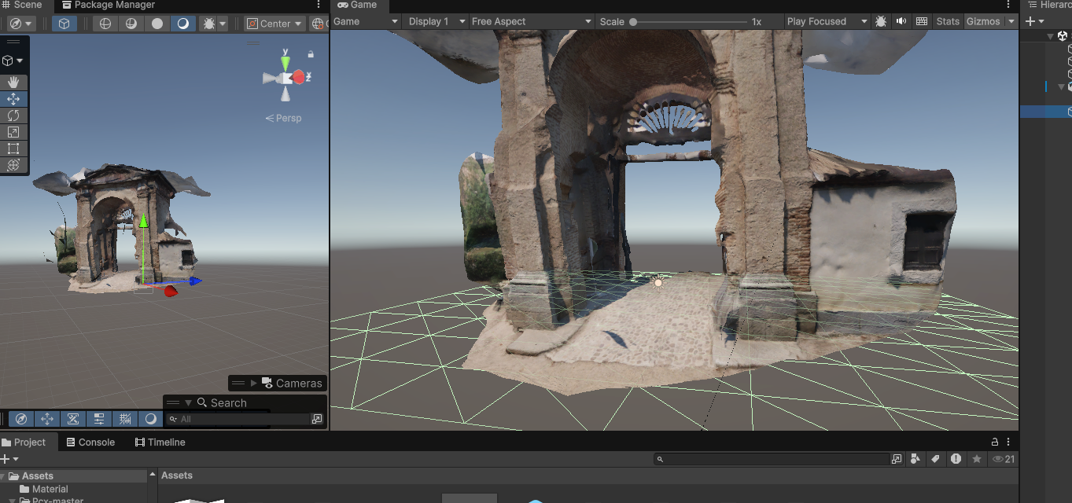
Task: Open the Game view mode dropdown
Action: pyautogui.click(x=366, y=21)
